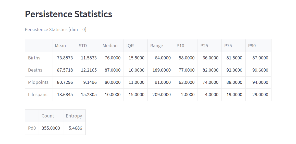Select the Median column header
The width and height of the screenshot is (296, 144).
(x=110, y=46)
